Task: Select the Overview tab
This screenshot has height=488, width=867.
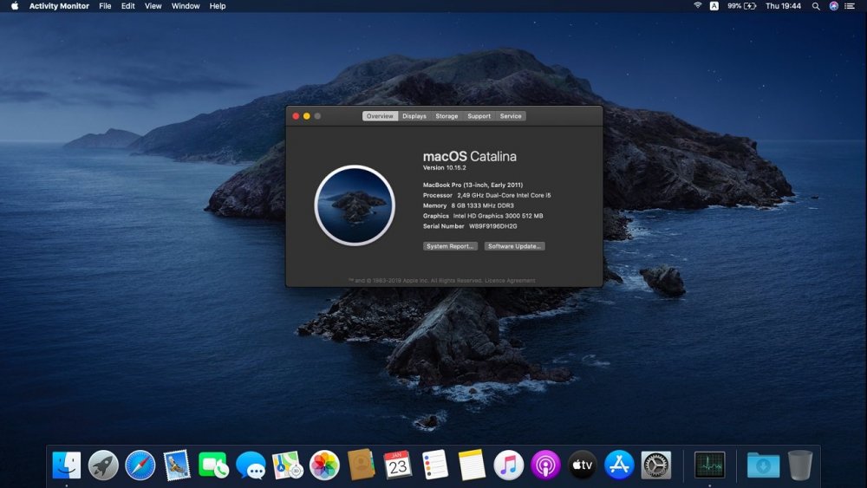Action: 380,116
